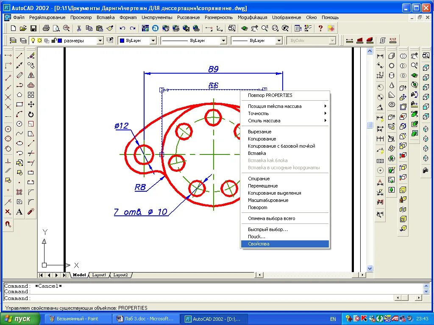Toggle layer freeze/thaw sun icon
Screen dimensions: 434x325
point(39,41)
